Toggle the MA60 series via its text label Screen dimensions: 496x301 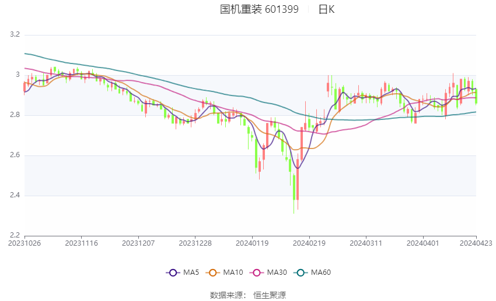click(x=321, y=272)
